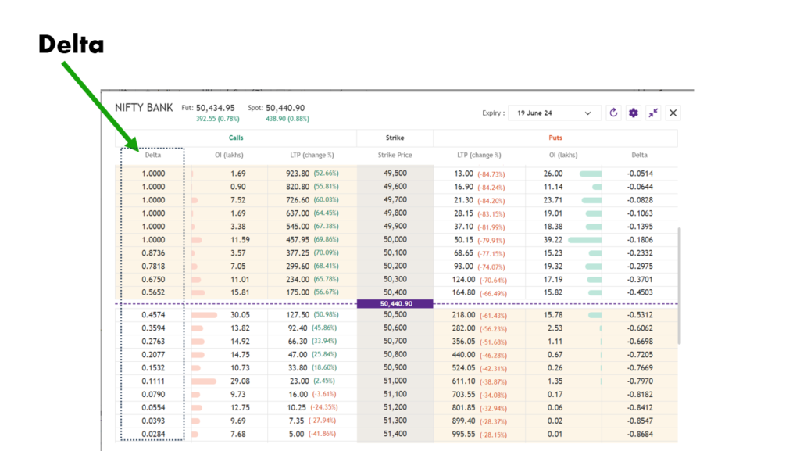The width and height of the screenshot is (800, 451).
Task: Click the Puts Delta column header
Action: coord(639,155)
